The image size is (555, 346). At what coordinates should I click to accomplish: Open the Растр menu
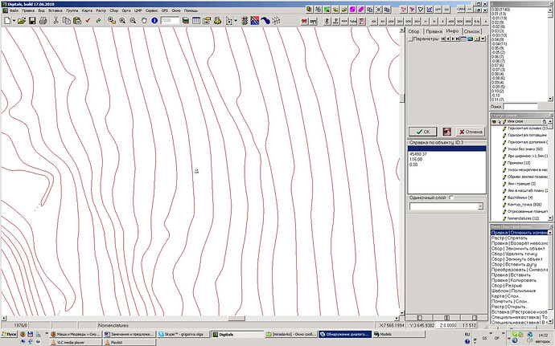tap(101, 10)
